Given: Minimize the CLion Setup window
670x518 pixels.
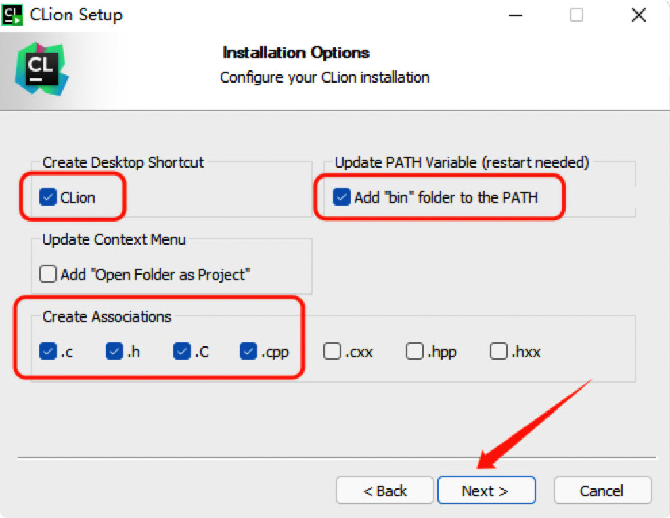Looking at the screenshot, I should coord(514,15).
